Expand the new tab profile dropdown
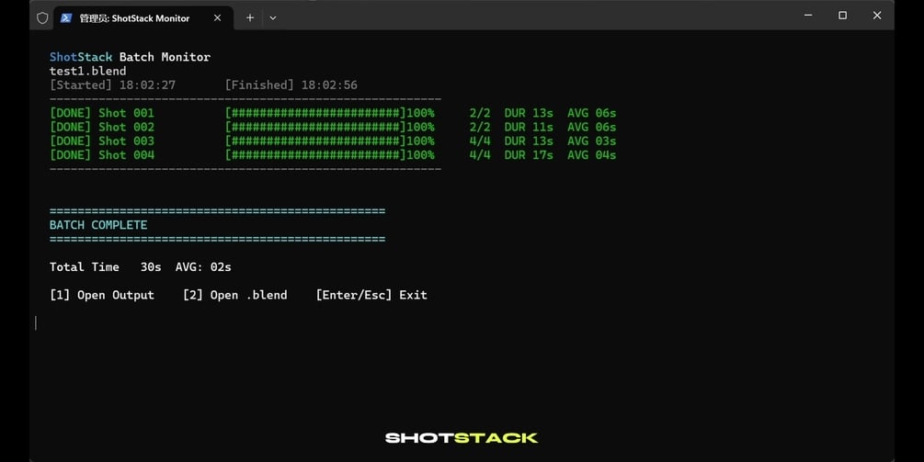Screen dimensions: 924x462 click(x=273, y=17)
